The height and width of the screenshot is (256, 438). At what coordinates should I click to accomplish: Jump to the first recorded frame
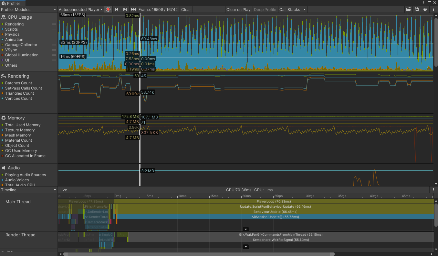pyautogui.click(x=117, y=9)
